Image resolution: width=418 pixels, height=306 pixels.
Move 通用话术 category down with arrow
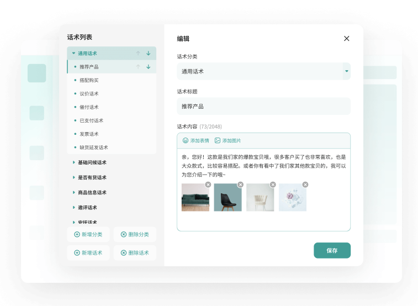[x=148, y=54]
